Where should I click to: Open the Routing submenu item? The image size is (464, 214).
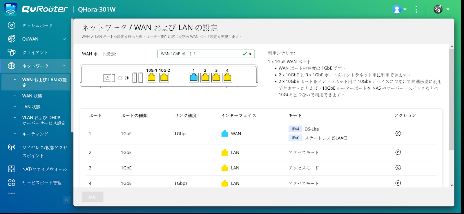pos(35,134)
